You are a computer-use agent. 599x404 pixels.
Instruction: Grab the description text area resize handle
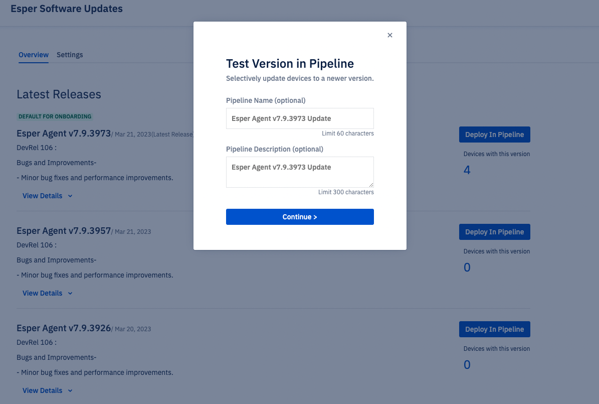click(371, 185)
